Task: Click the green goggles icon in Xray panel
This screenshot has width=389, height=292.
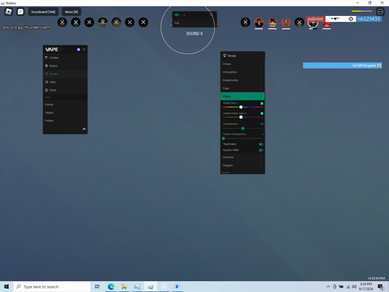Action: (177, 15)
